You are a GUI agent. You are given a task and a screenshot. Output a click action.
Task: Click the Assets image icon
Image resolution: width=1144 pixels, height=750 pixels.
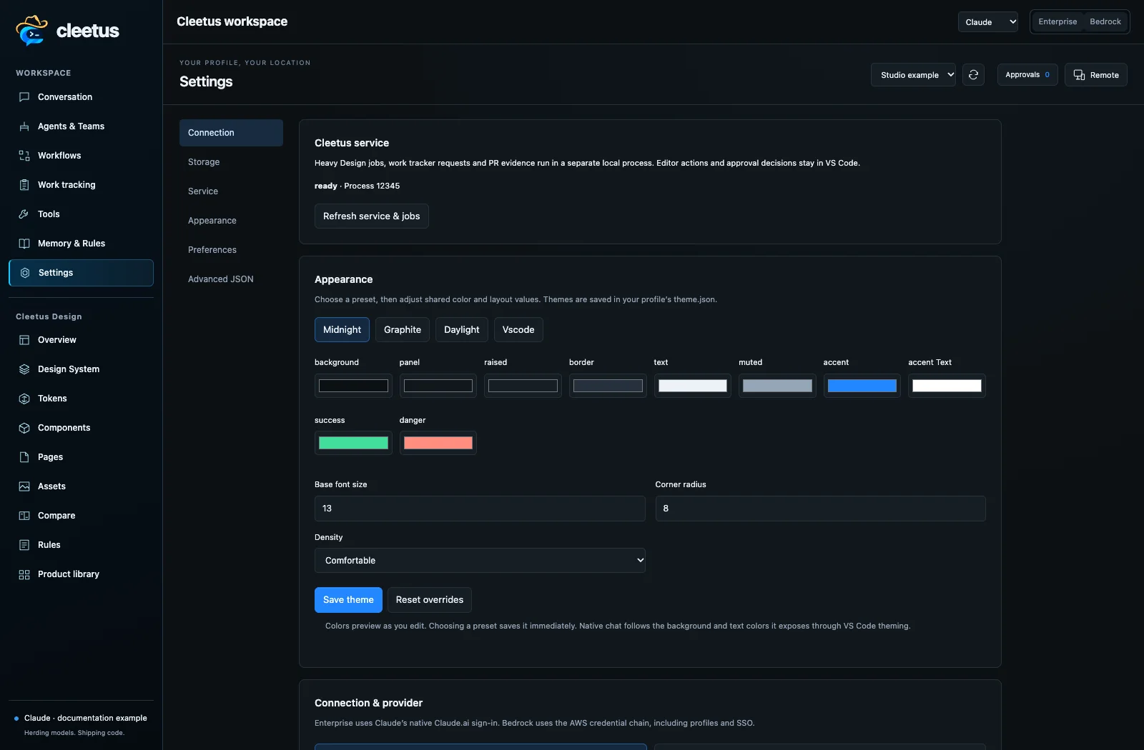point(24,486)
